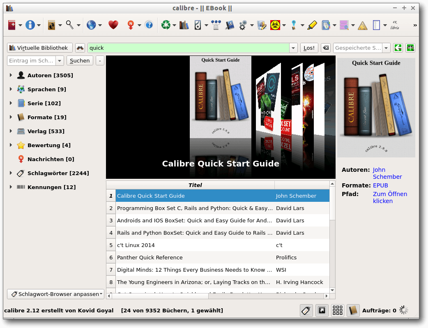Image resolution: width=428 pixels, height=328 pixels.
Task: Click the Save to disk drive icon
Action: click(x=198, y=25)
